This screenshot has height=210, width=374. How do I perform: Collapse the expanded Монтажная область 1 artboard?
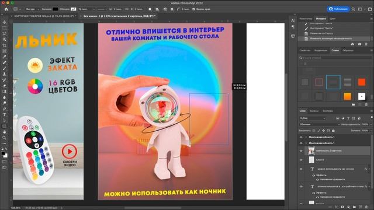click(306, 143)
